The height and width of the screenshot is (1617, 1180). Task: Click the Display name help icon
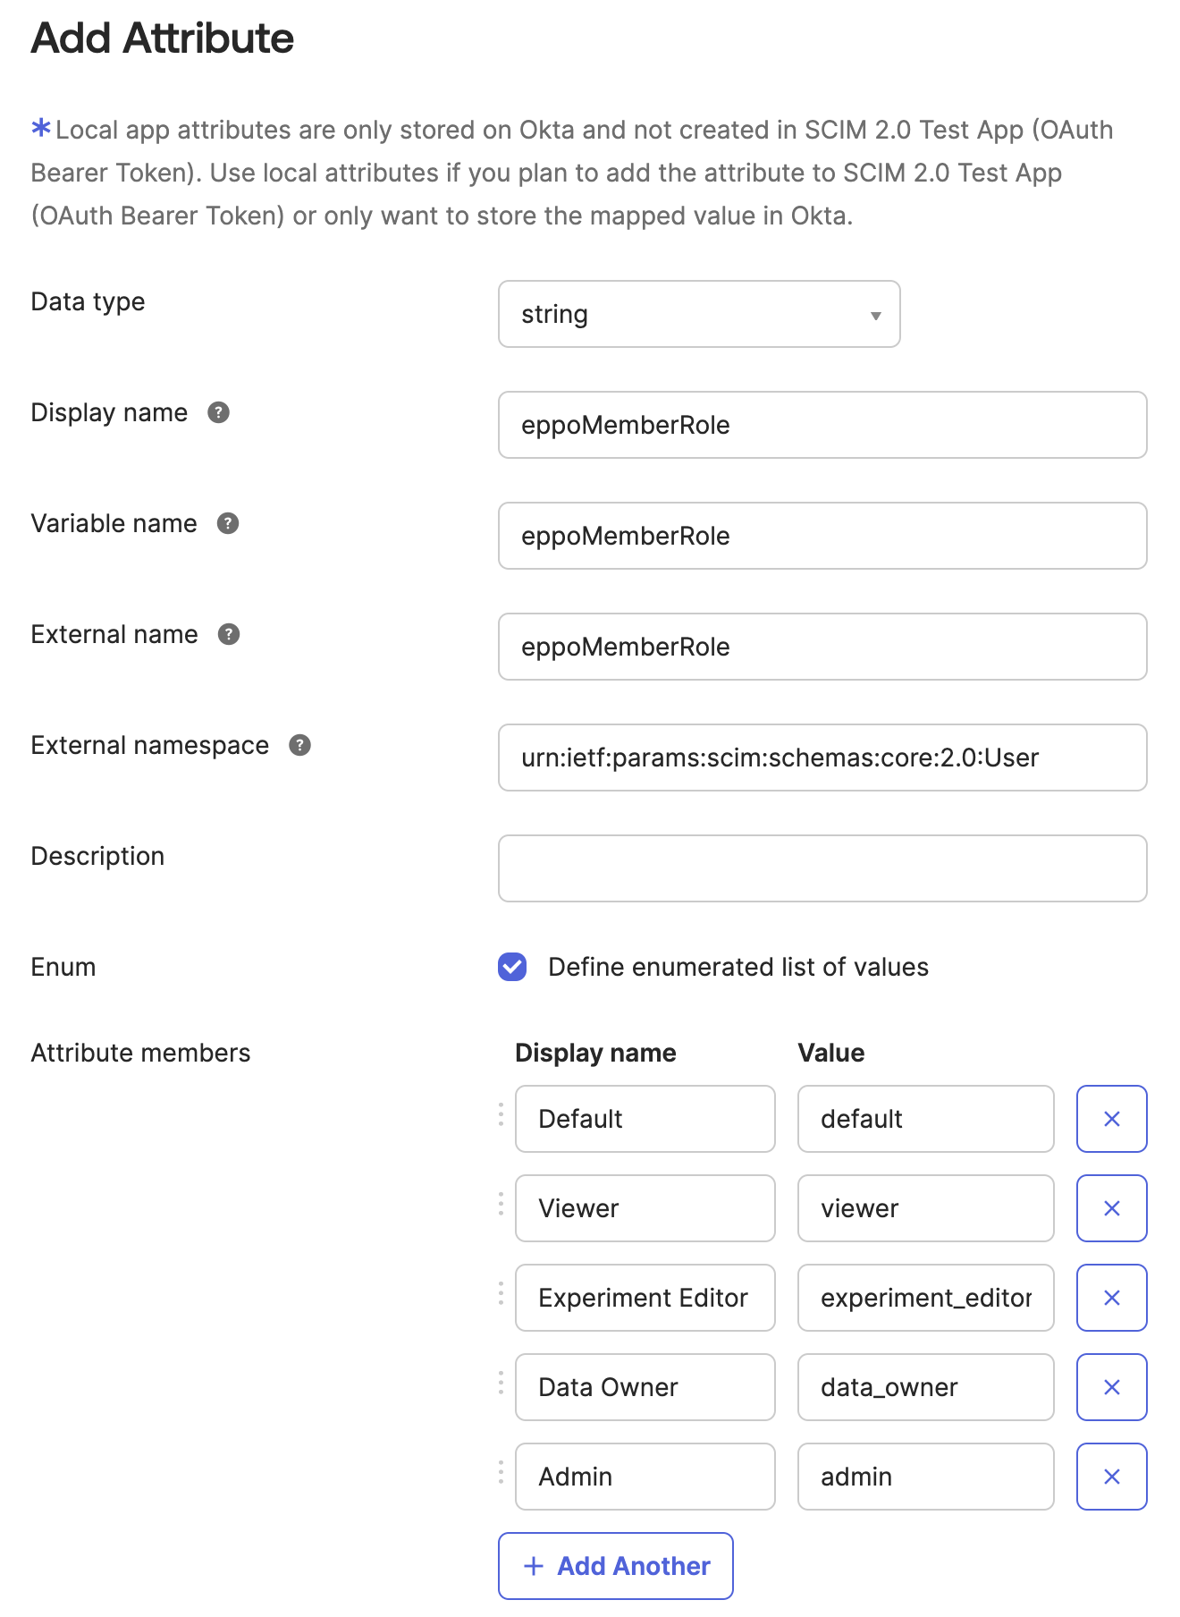[x=218, y=412]
